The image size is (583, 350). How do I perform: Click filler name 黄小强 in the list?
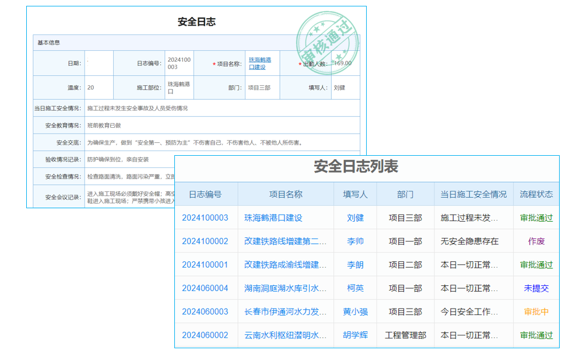pyautogui.click(x=356, y=311)
